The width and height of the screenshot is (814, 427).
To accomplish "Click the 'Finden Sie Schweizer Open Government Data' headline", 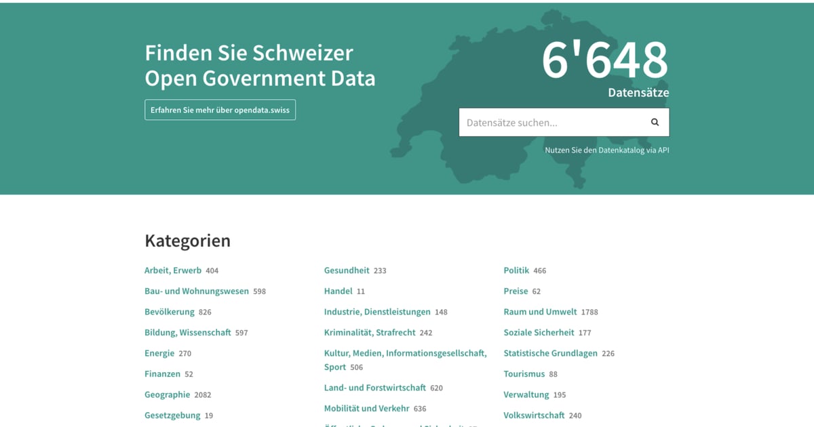I will (x=260, y=66).
